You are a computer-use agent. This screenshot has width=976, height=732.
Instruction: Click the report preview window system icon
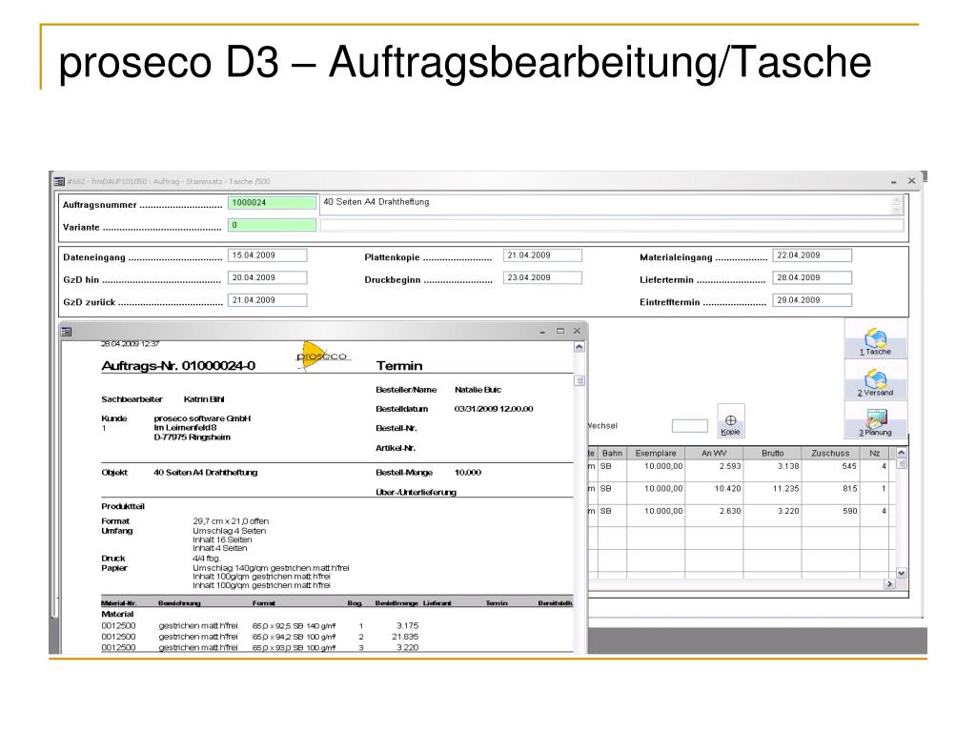click(x=67, y=332)
